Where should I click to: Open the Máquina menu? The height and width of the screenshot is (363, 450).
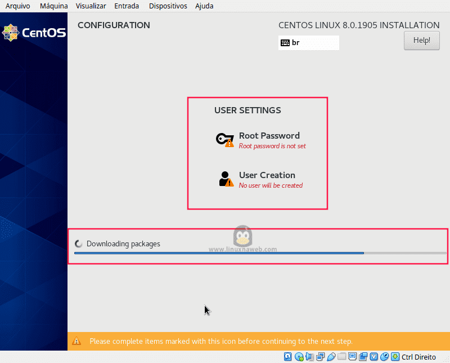point(53,6)
